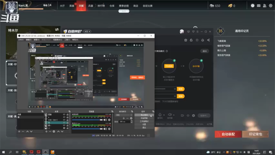Image resolution: width=275 pixels, height=155 pixels.
Task: Click the 退出 button in streaming companion
Action: [x=205, y=51]
